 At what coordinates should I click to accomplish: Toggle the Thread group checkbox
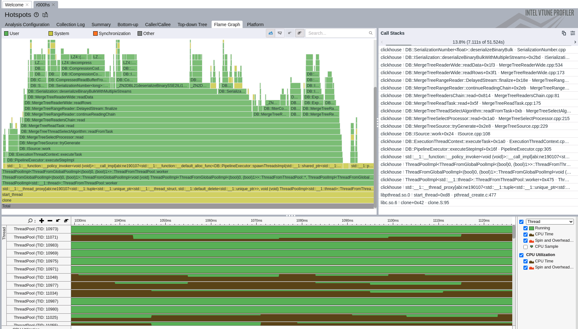point(521,222)
